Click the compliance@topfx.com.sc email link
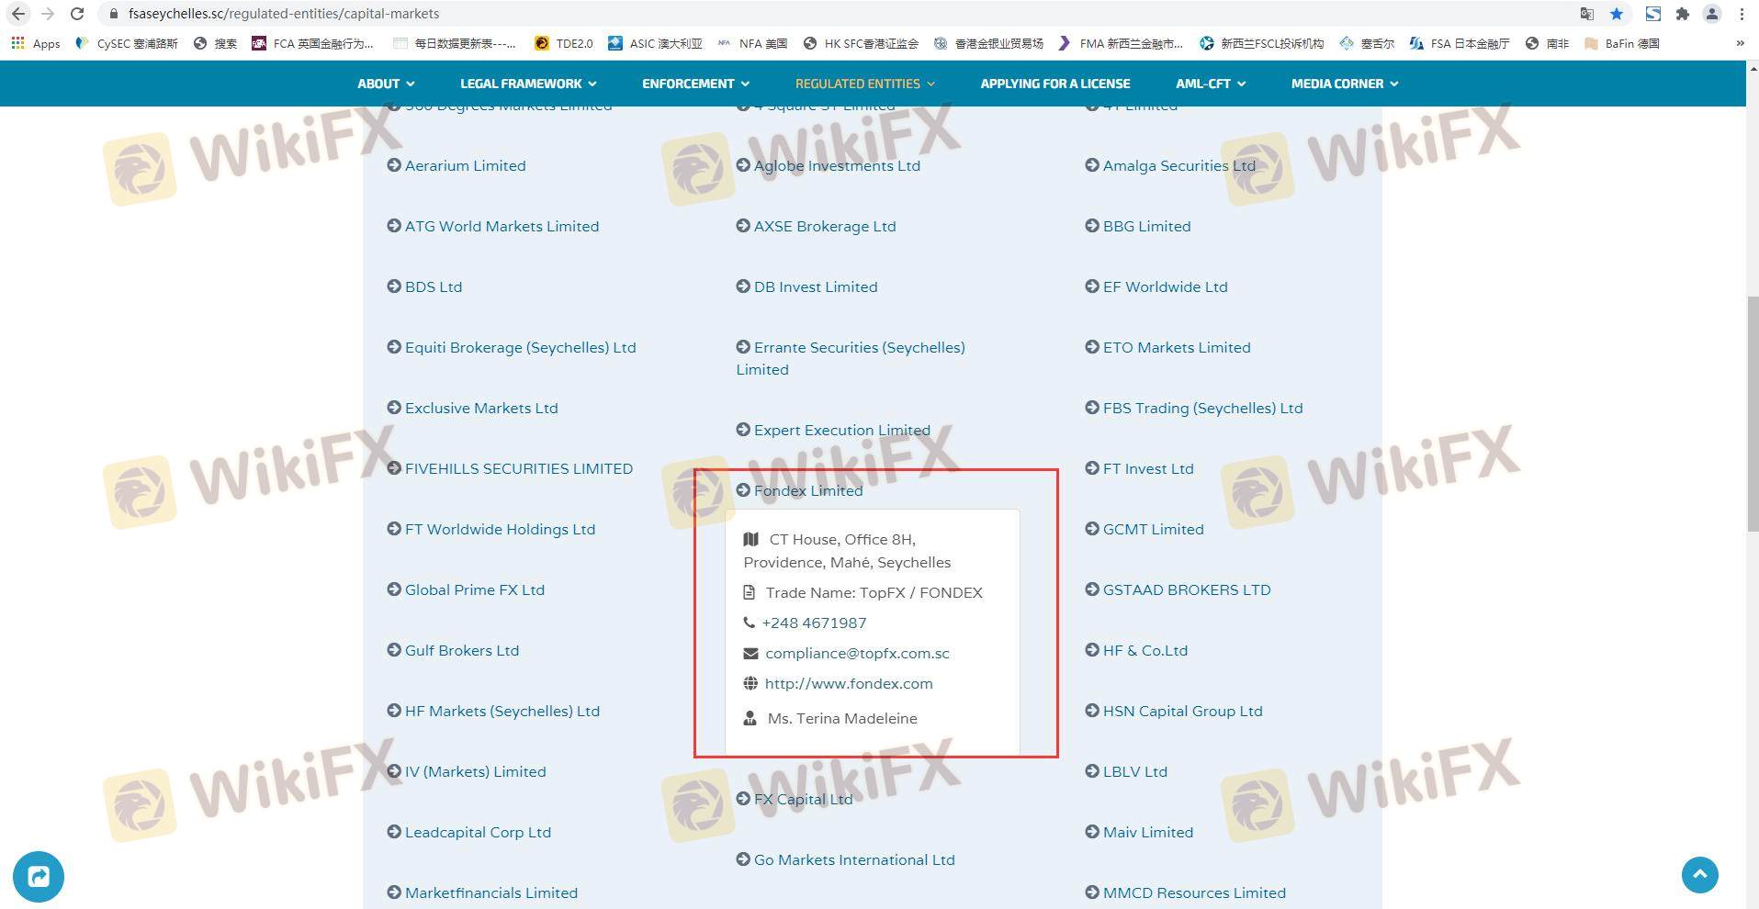This screenshot has height=909, width=1759. pyautogui.click(x=856, y=653)
